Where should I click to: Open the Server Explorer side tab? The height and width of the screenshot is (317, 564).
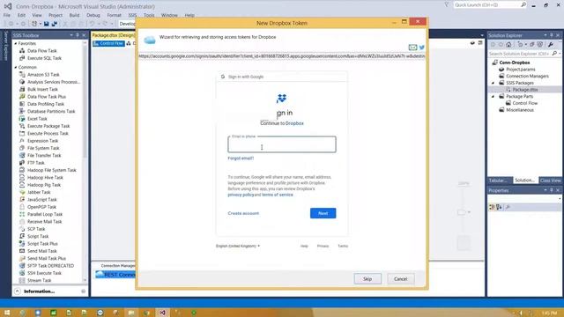click(5, 46)
